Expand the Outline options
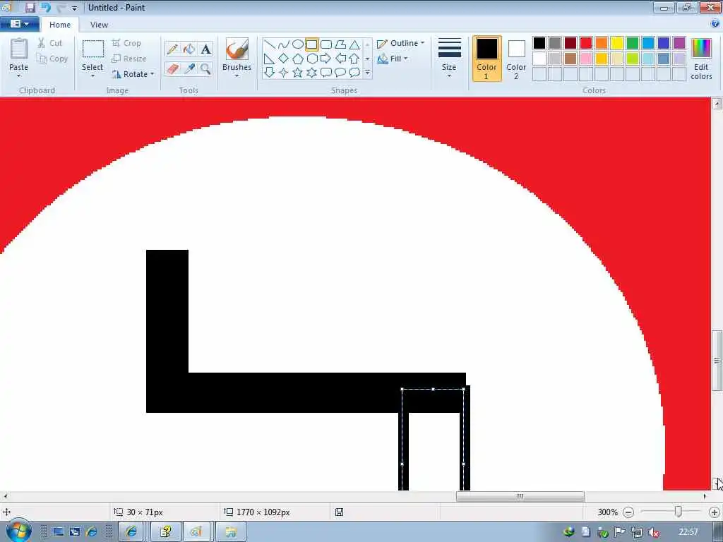Screen dimensions: 723x542 point(401,43)
